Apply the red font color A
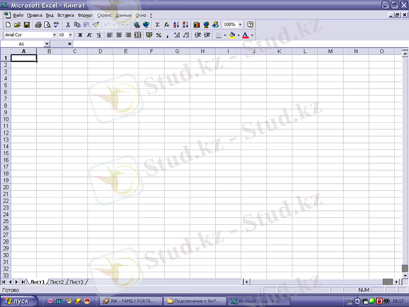The width and height of the screenshot is (409, 307). [x=245, y=35]
